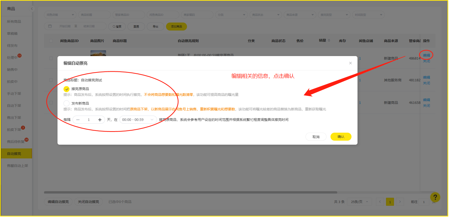Screen dimensions: 449x217
Task: Click the 销量 column sort icon
Action: [x=329, y=41]
